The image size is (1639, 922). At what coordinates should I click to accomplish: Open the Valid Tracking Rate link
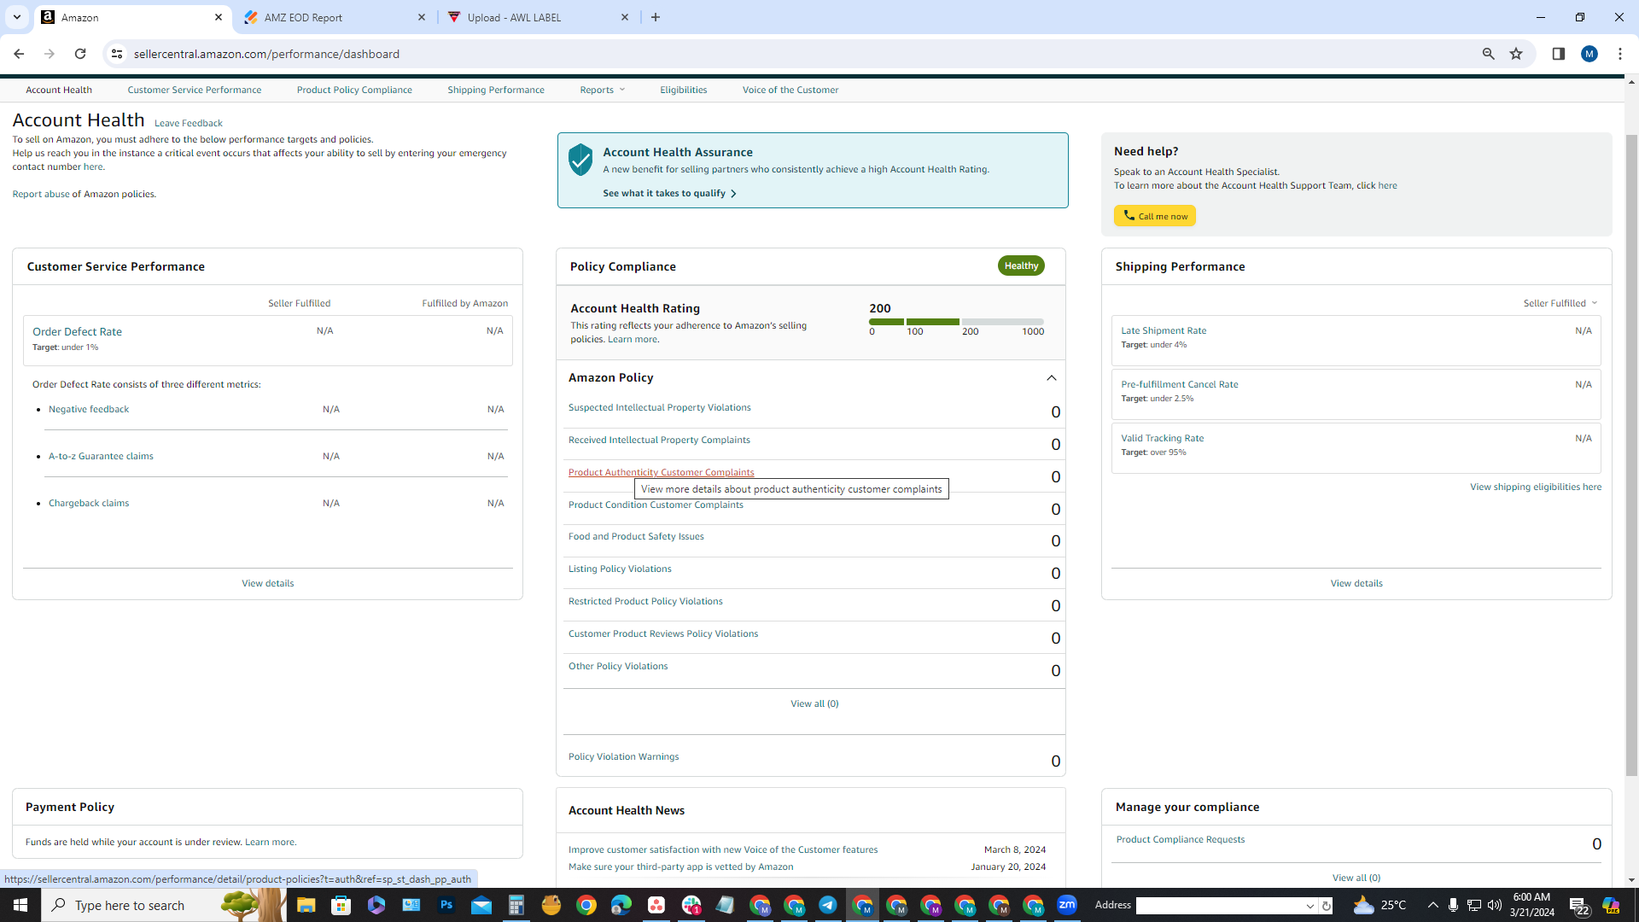1163,438
